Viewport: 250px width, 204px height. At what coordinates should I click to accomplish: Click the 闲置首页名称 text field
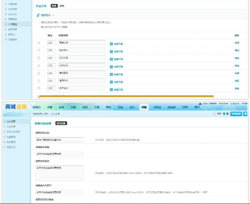(59, 140)
